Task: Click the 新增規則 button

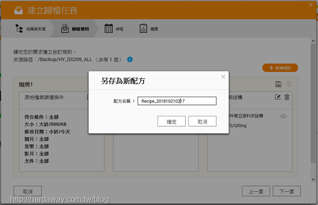Action: point(280,68)
